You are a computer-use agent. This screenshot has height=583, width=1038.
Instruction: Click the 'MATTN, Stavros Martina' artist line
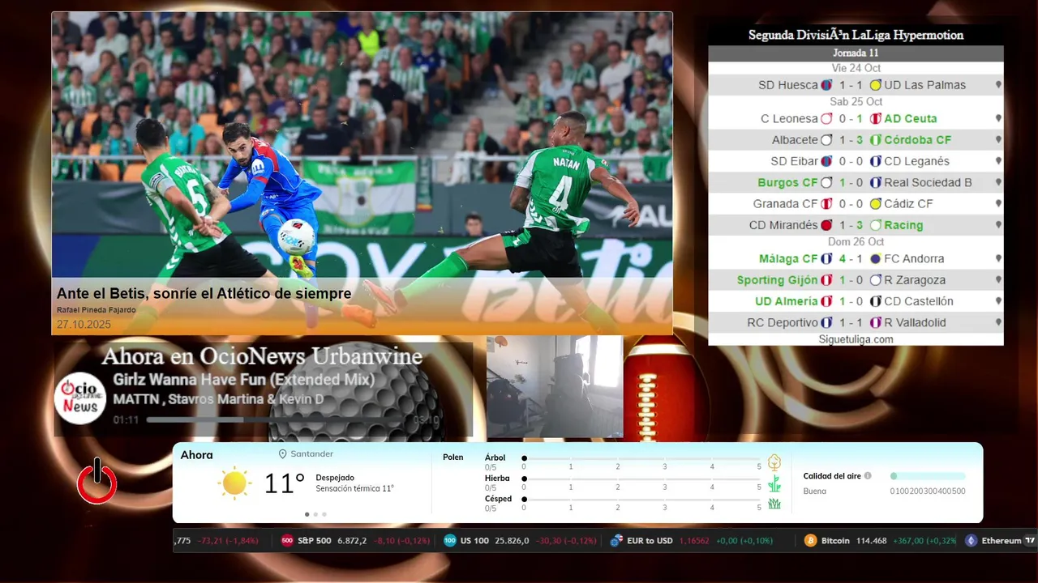tap(218, 399)
